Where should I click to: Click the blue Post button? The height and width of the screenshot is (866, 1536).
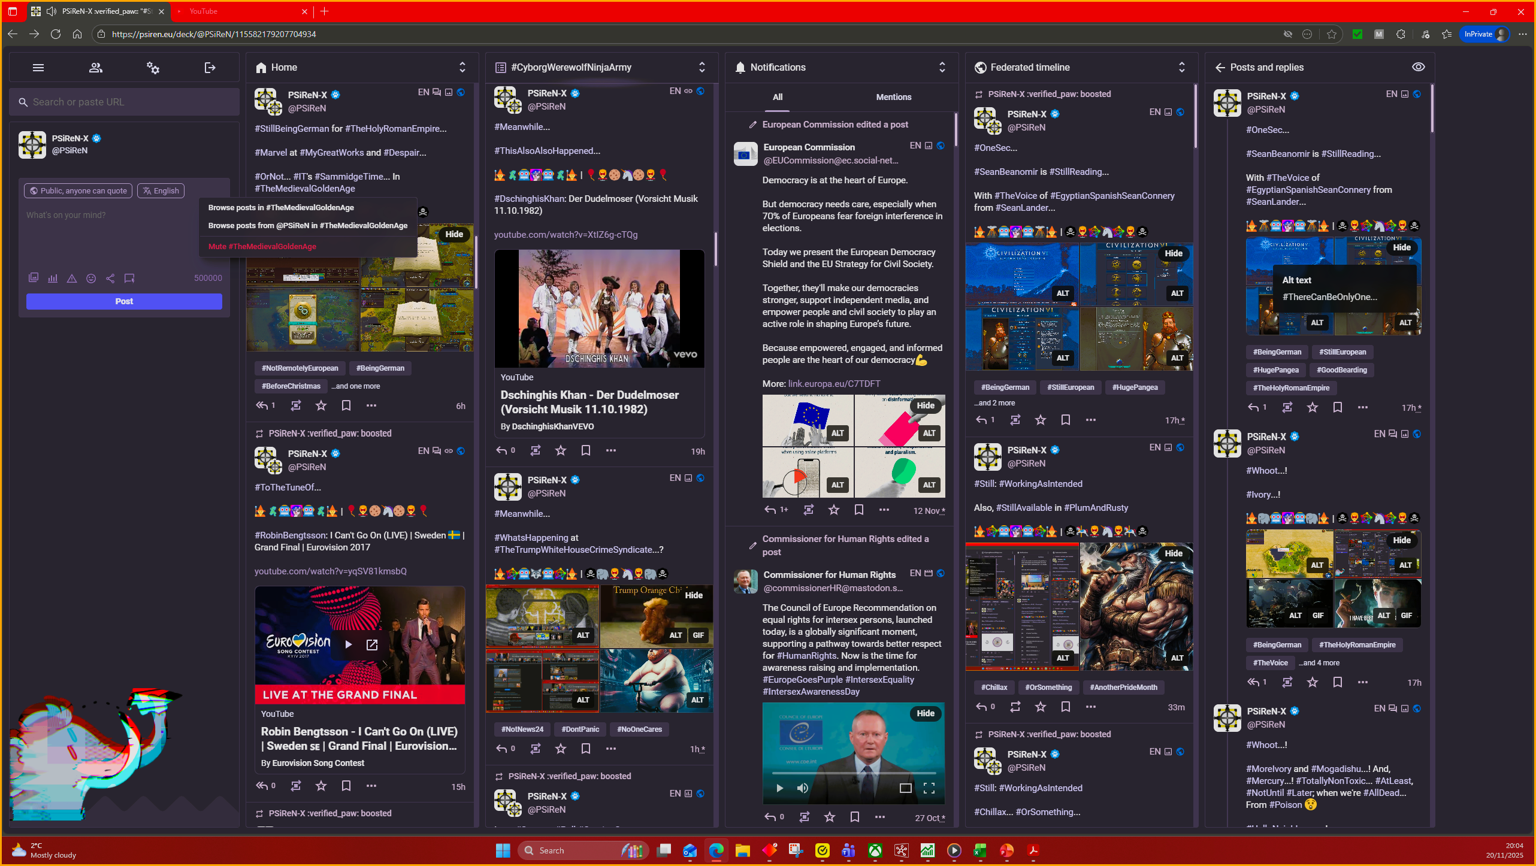click(x=124, y=301)
